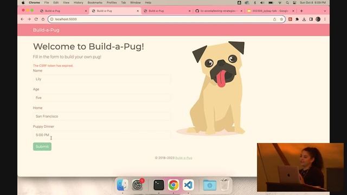
Task: Focus the Puppy Dinner time field
Action: (x=101, y=135)
